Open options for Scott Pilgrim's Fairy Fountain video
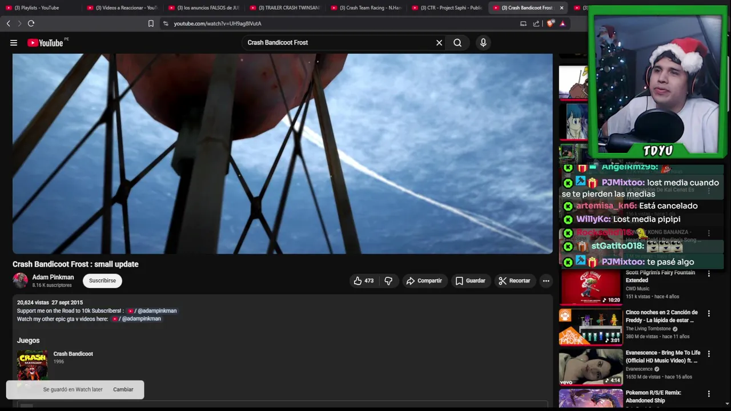Screen dimensions: 731x411 pyautogui.click(x=709, y=274)
